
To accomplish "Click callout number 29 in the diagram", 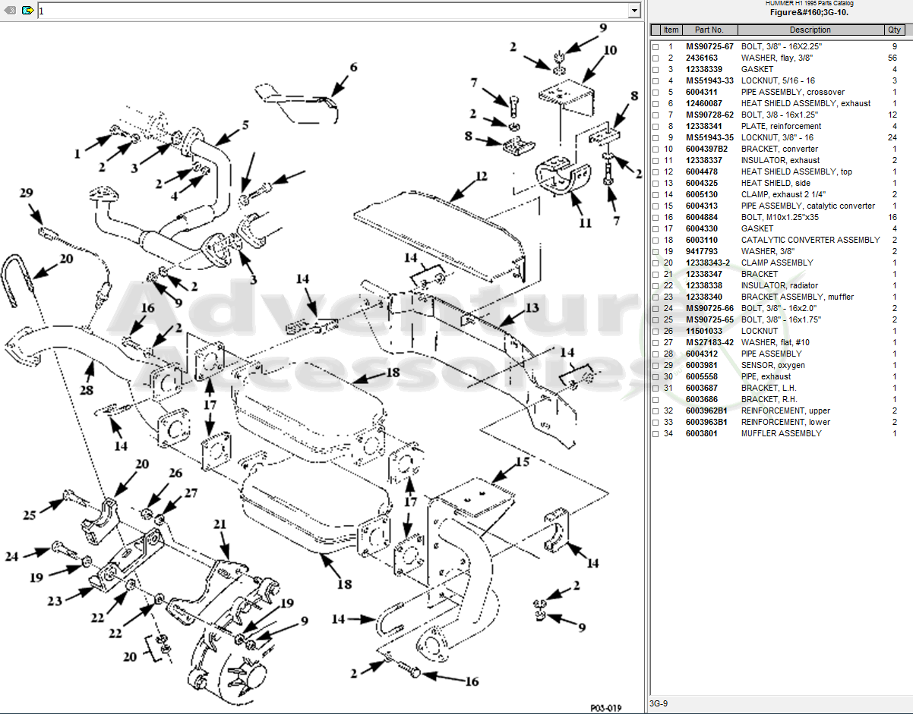I will coord(27,193).
